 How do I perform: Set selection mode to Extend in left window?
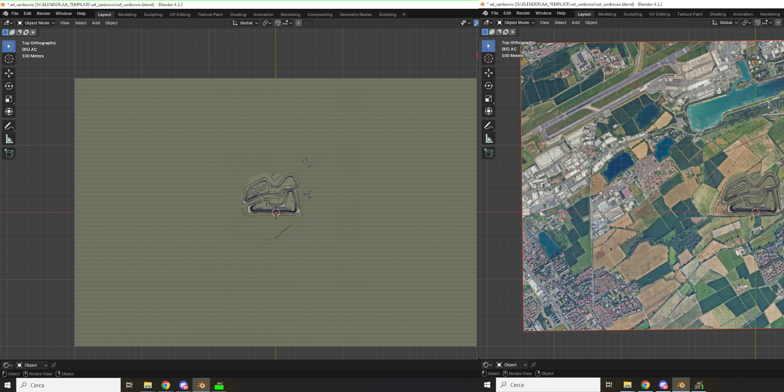point(12,33)
